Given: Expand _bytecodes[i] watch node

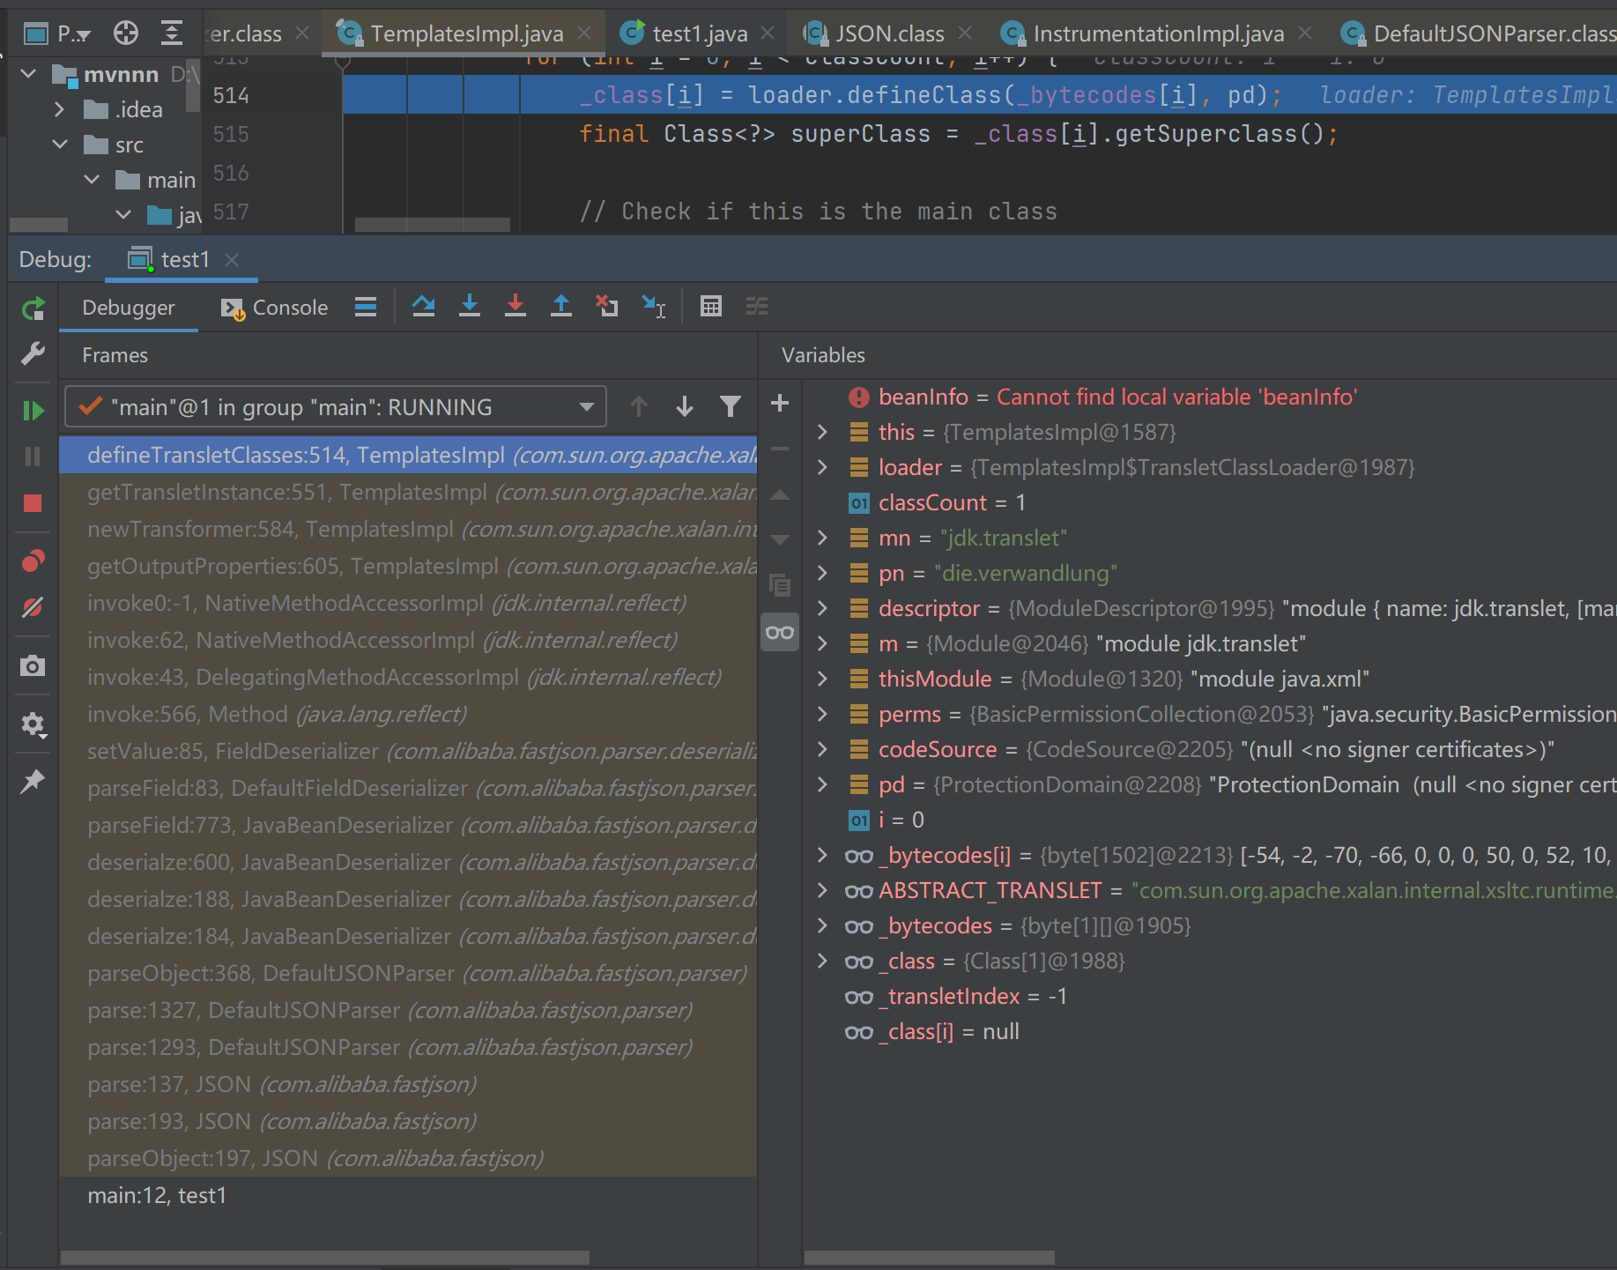Looking at the screenshot, I should [822, 855].
